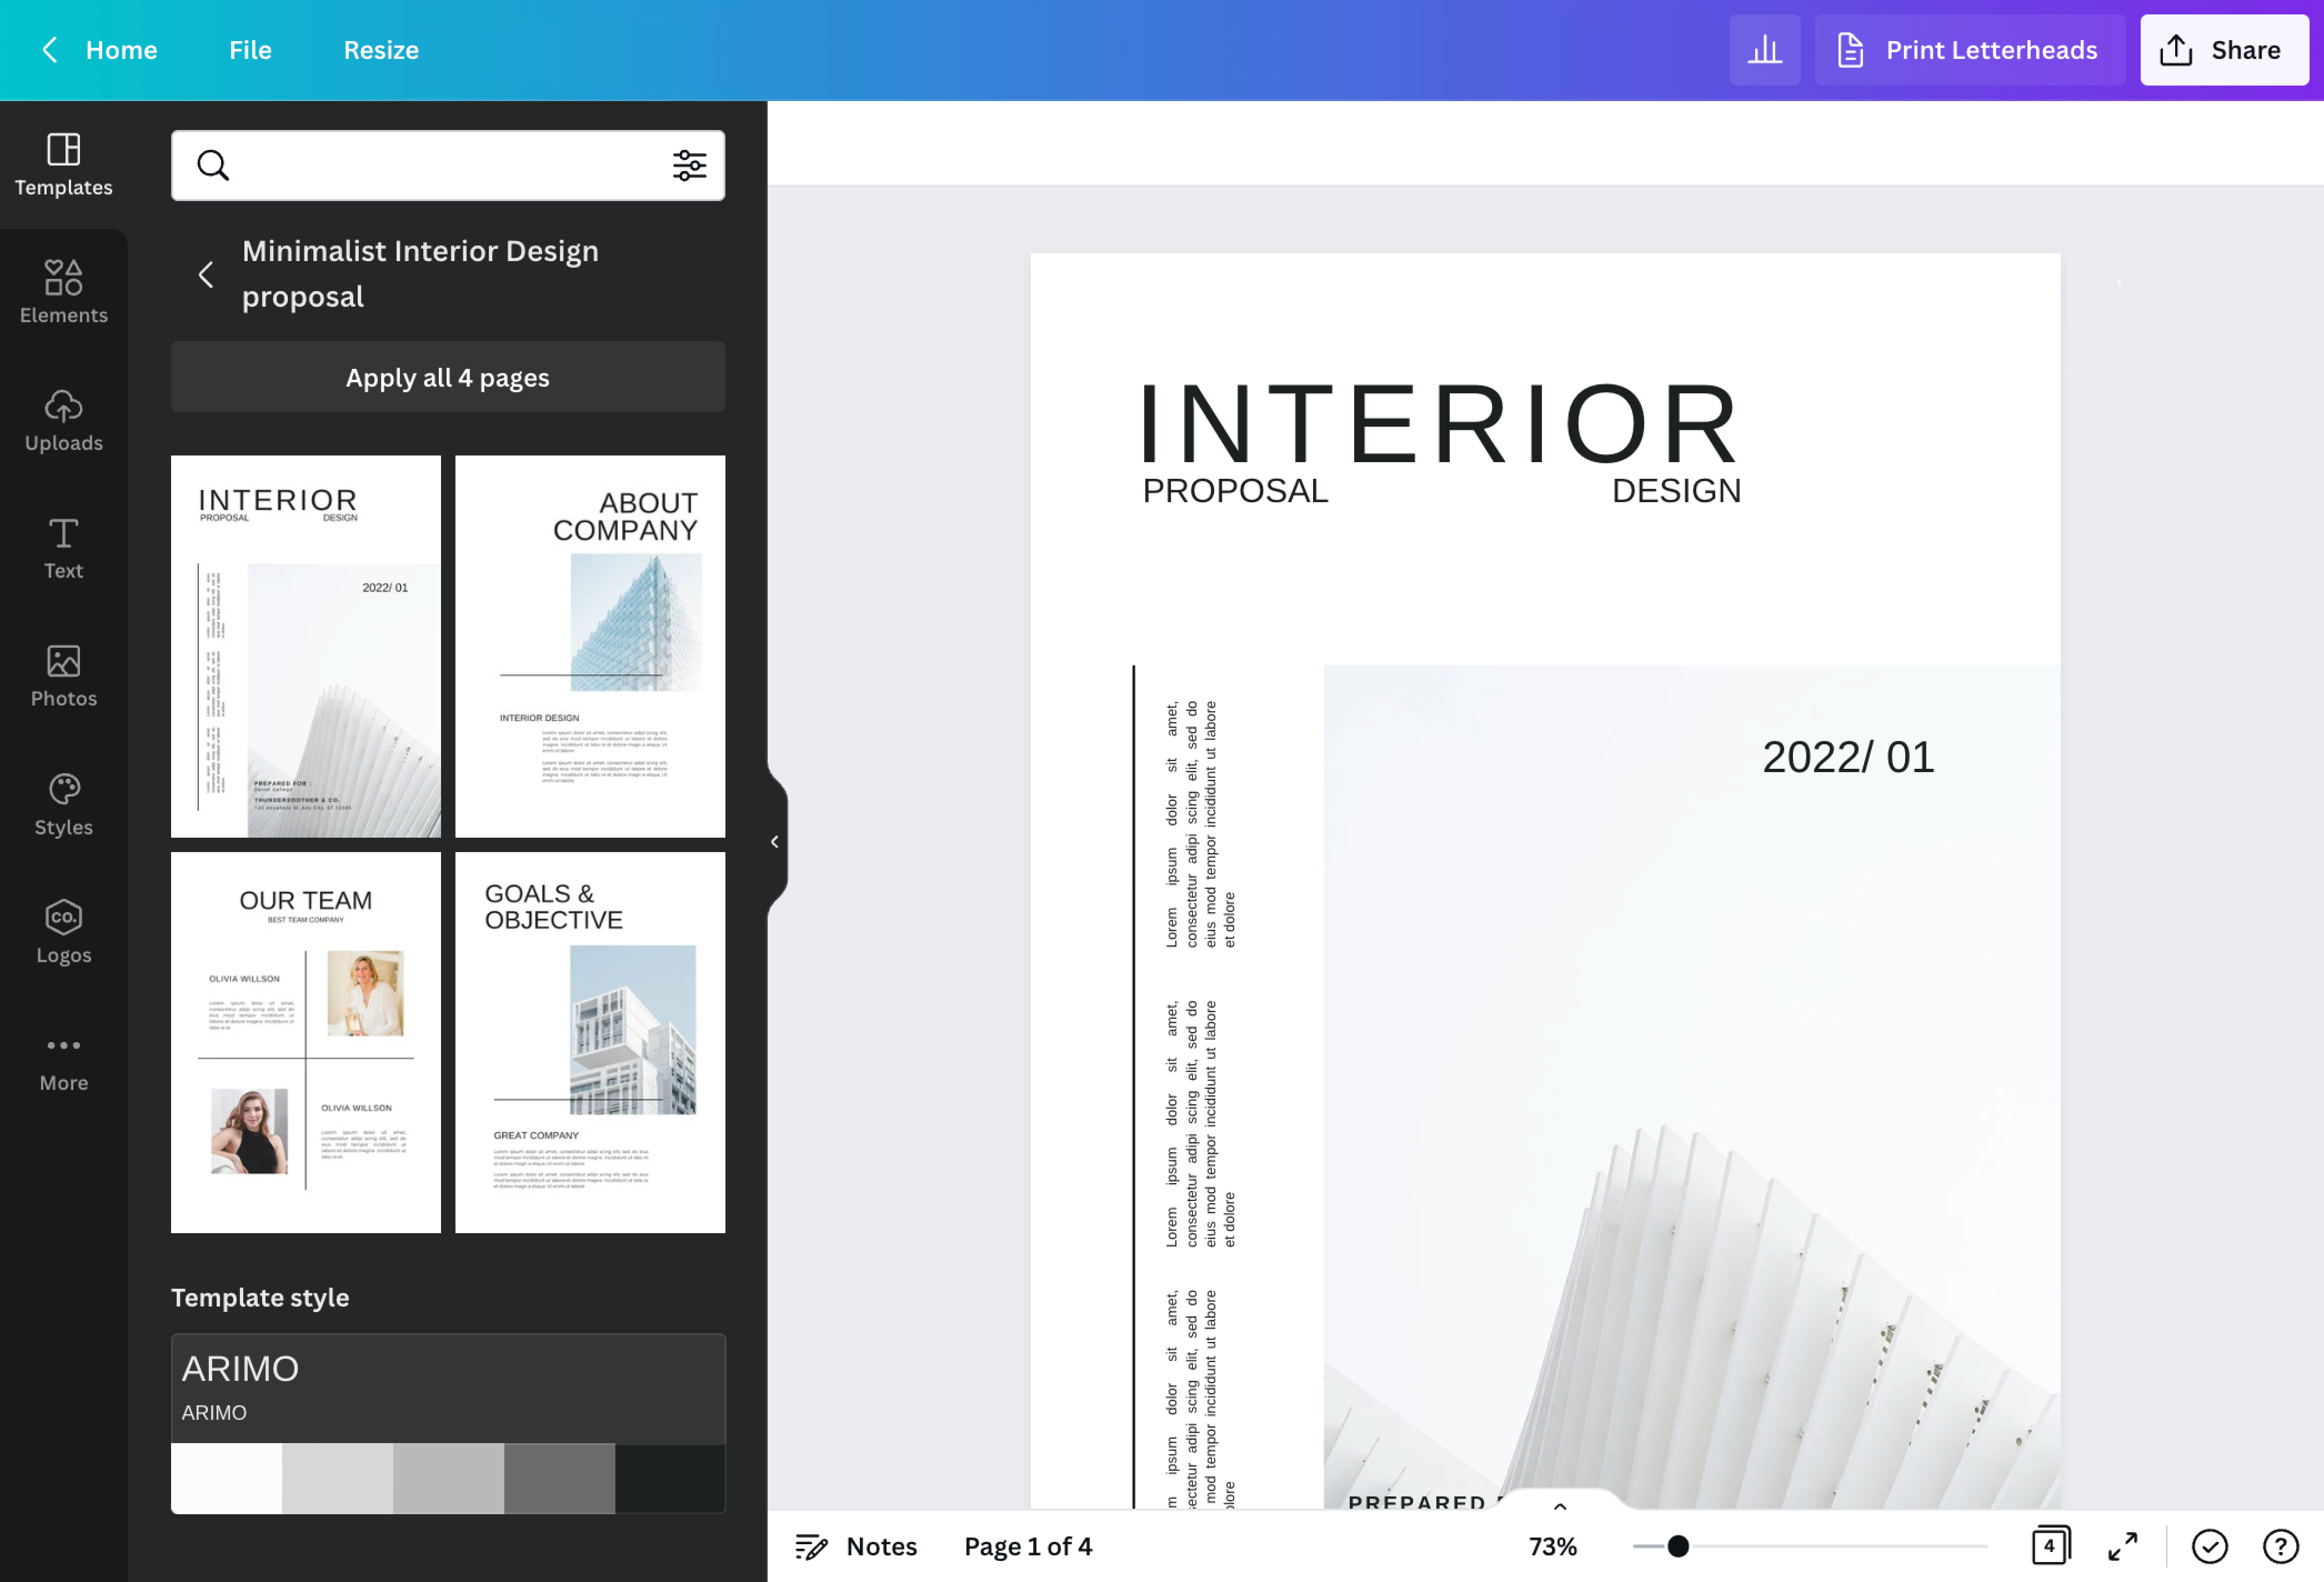The height and width of the screenshot is (1582, 2324).
Task: Open the analytics insights chart icon
Action: click(1764, 50)
